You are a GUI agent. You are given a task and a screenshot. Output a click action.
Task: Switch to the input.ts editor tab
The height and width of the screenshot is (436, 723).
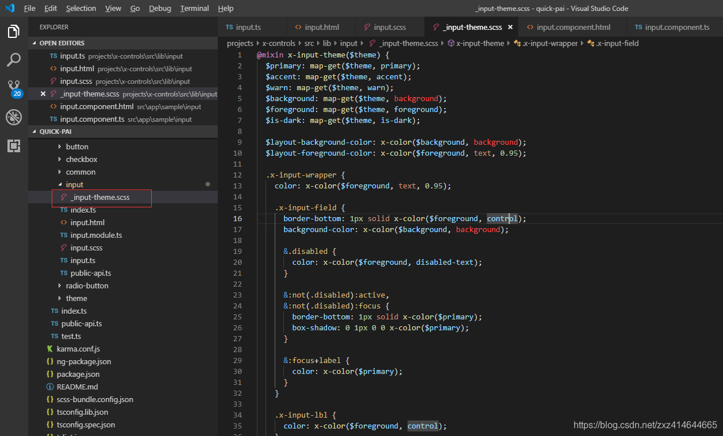click(x=252, y=27)
